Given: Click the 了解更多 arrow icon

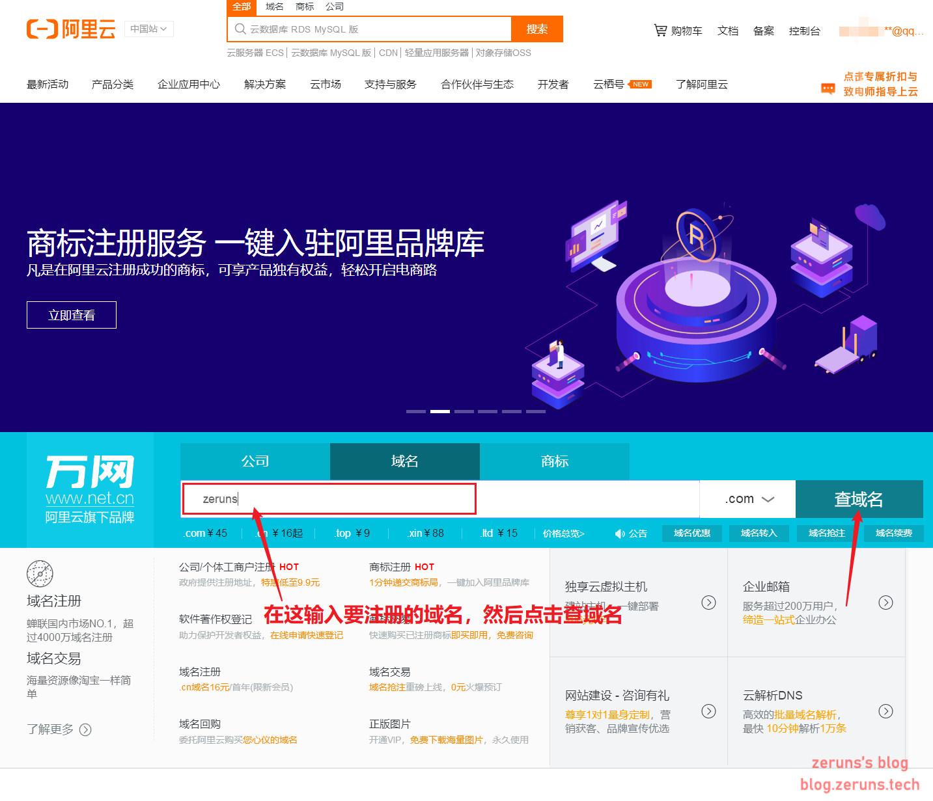Looking at the screenshot, I should coord(85,729).
